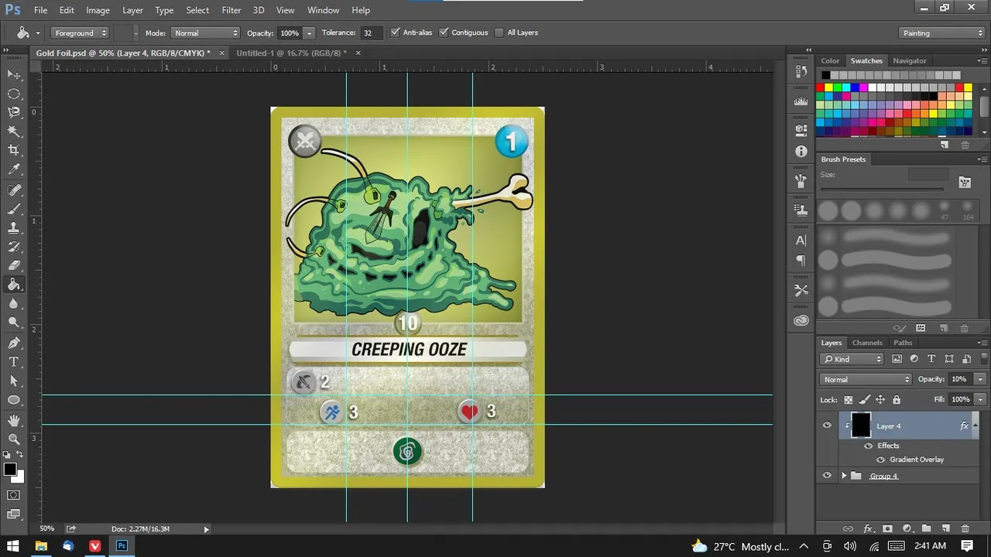Open the Histogram panel icon
This screenshot has width=991, height=557.
coord(801,101)
